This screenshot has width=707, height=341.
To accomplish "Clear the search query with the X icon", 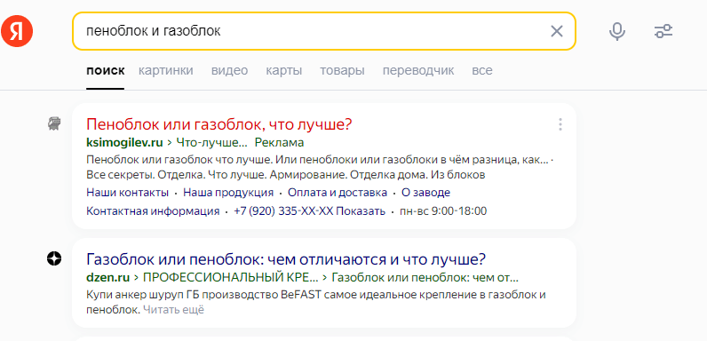I will 557,31.
